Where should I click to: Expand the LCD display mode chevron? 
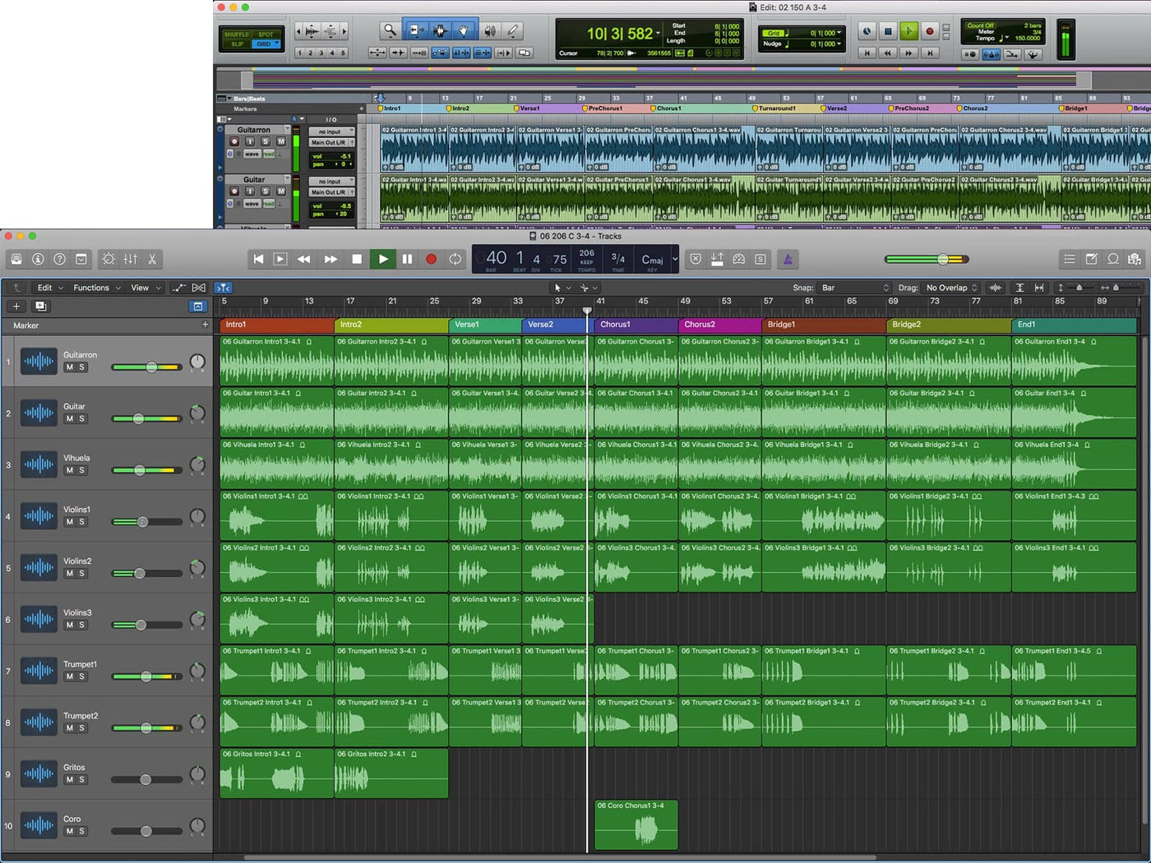[x=675, y=259]
